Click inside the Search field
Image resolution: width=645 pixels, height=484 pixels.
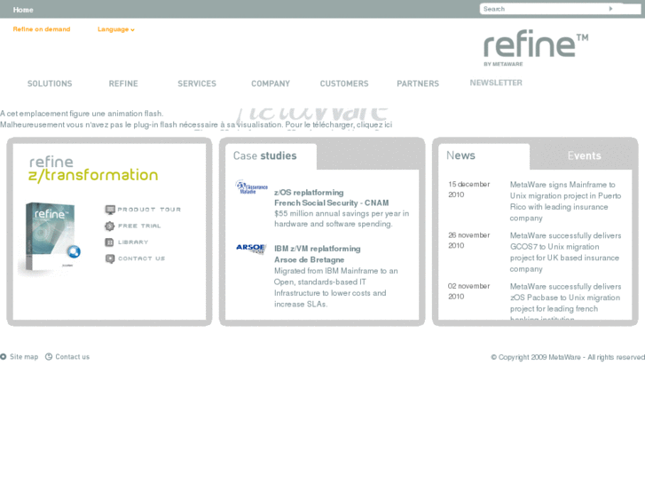click(x=543, y=9)
